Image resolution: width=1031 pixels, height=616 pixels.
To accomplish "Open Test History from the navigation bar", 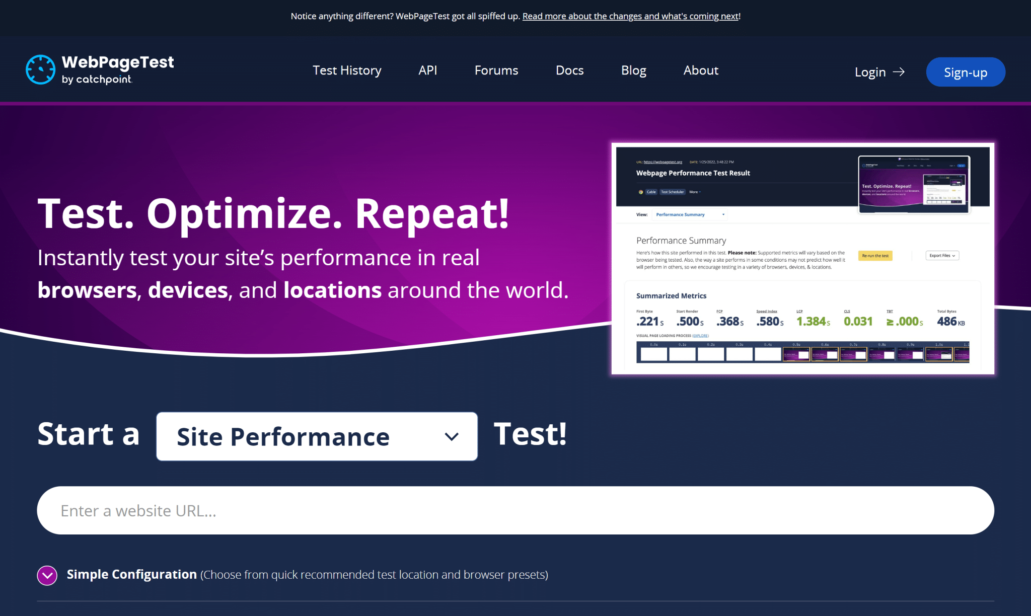I will [347, 70].
